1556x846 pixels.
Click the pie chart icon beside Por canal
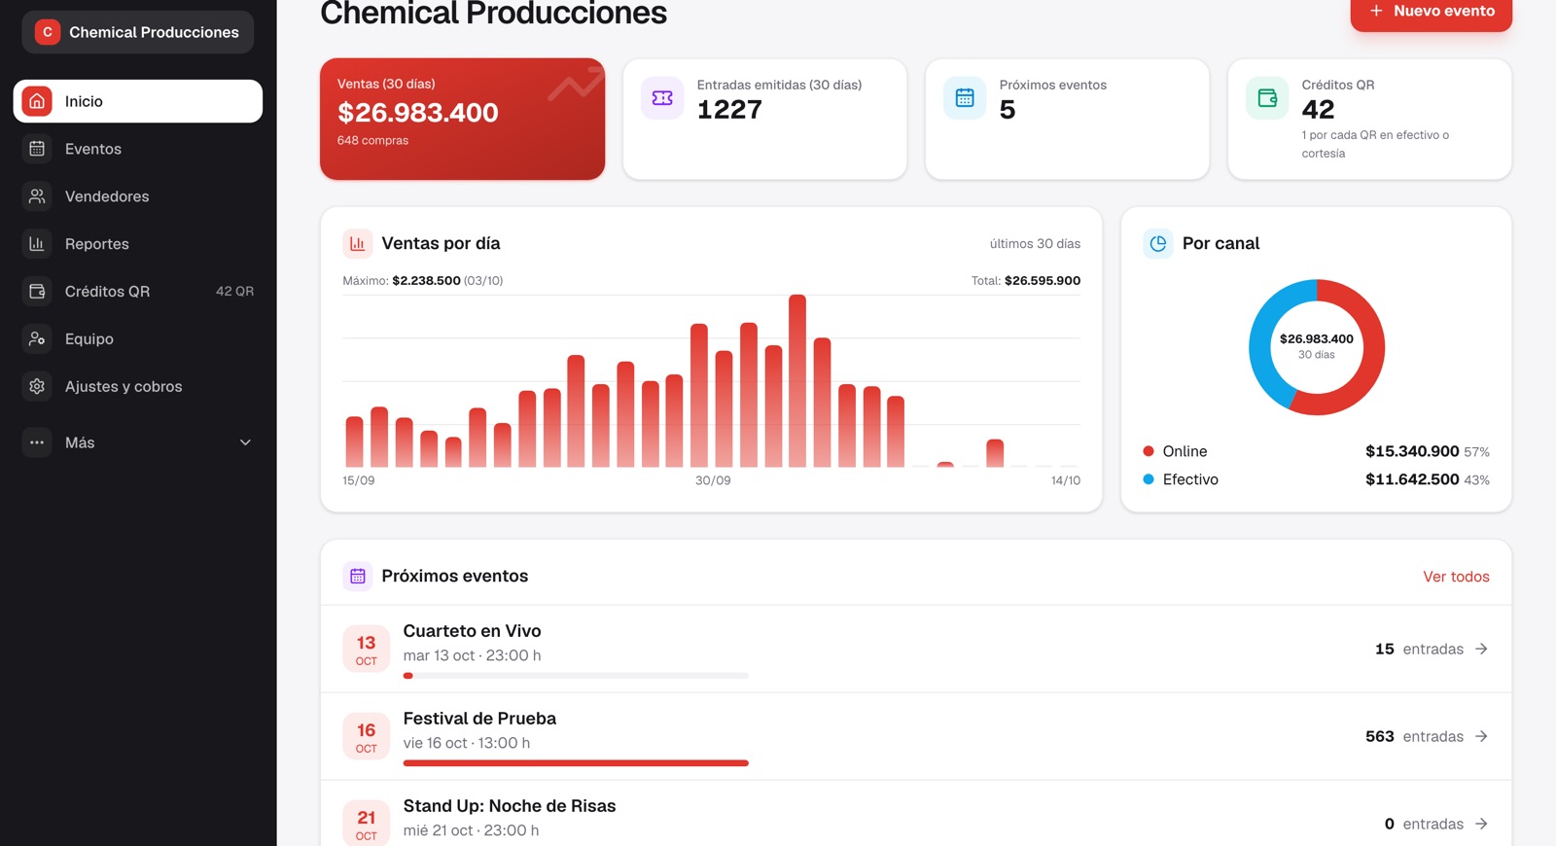click(x=1158, y=244)
